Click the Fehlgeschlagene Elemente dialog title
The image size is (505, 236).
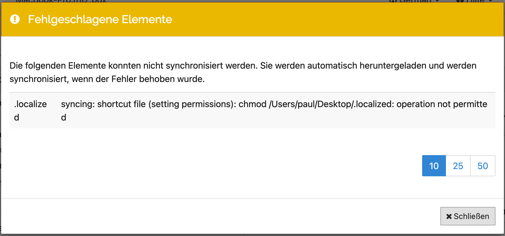click(x=100, y=19)
